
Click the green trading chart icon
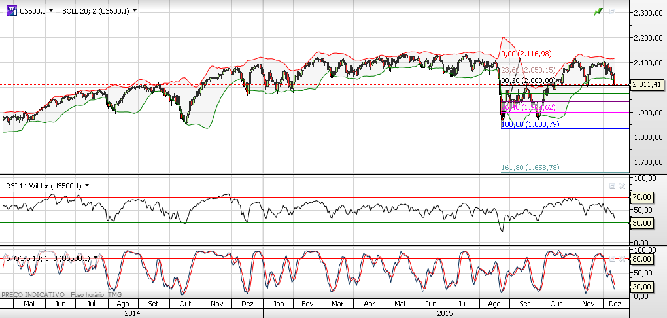click(x=598, y=12)
